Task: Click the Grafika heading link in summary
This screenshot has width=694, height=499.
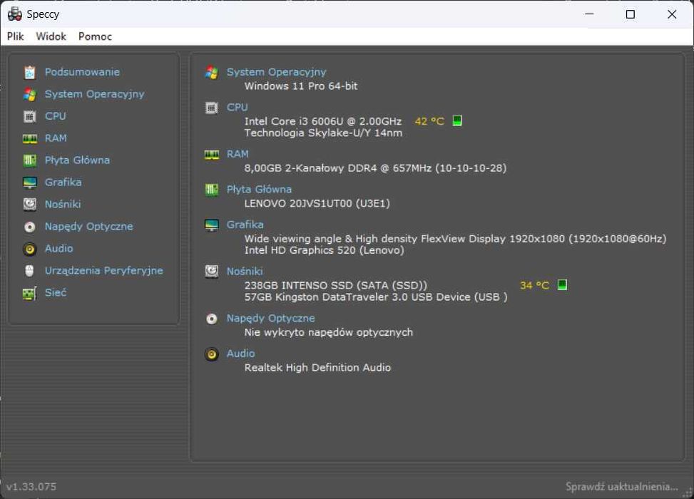Action: 245,225
